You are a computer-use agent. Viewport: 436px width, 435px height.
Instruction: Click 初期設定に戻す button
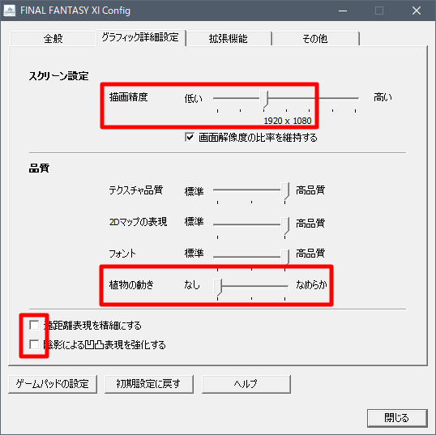point(149,384)
